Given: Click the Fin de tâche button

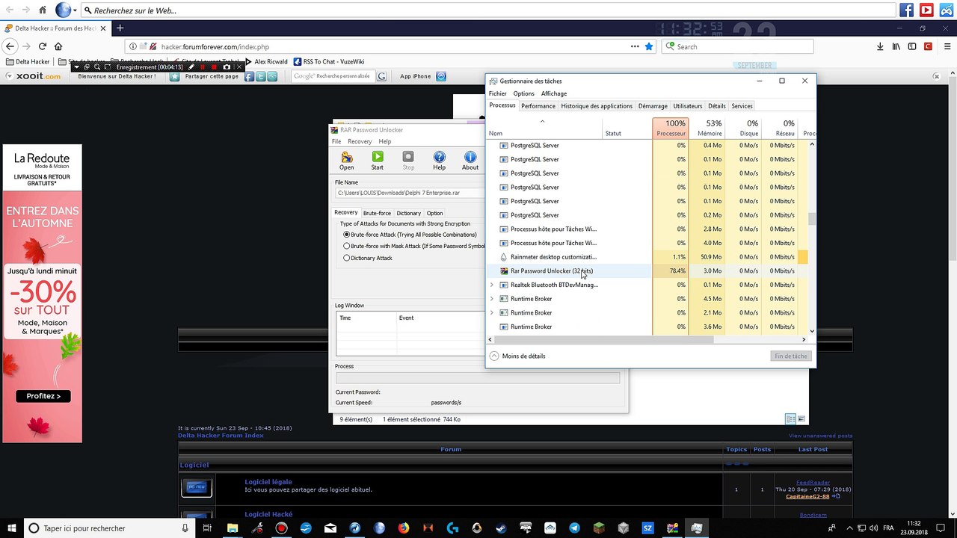Looking at the screenshot, I should [x=791, y=356].
